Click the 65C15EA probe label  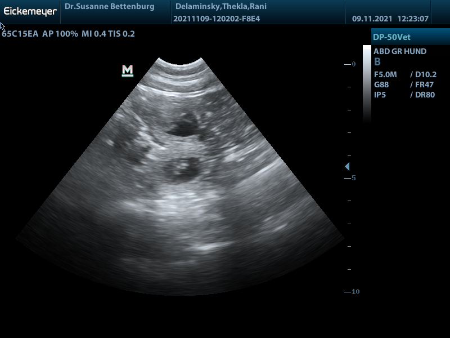point(20,34)
